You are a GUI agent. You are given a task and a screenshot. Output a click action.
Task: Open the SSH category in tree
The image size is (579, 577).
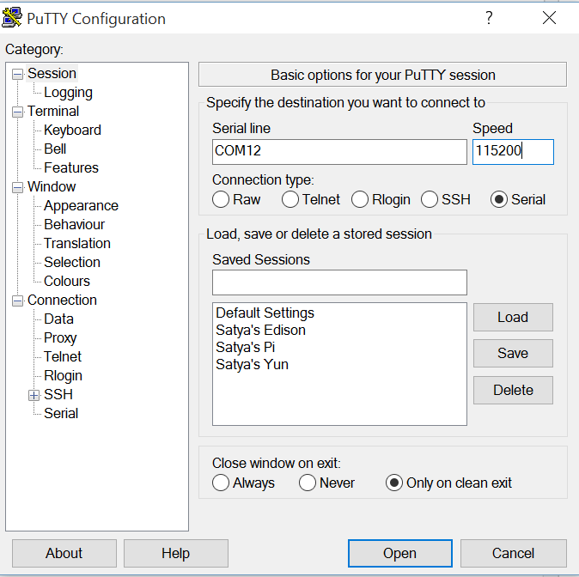point(58,394)
